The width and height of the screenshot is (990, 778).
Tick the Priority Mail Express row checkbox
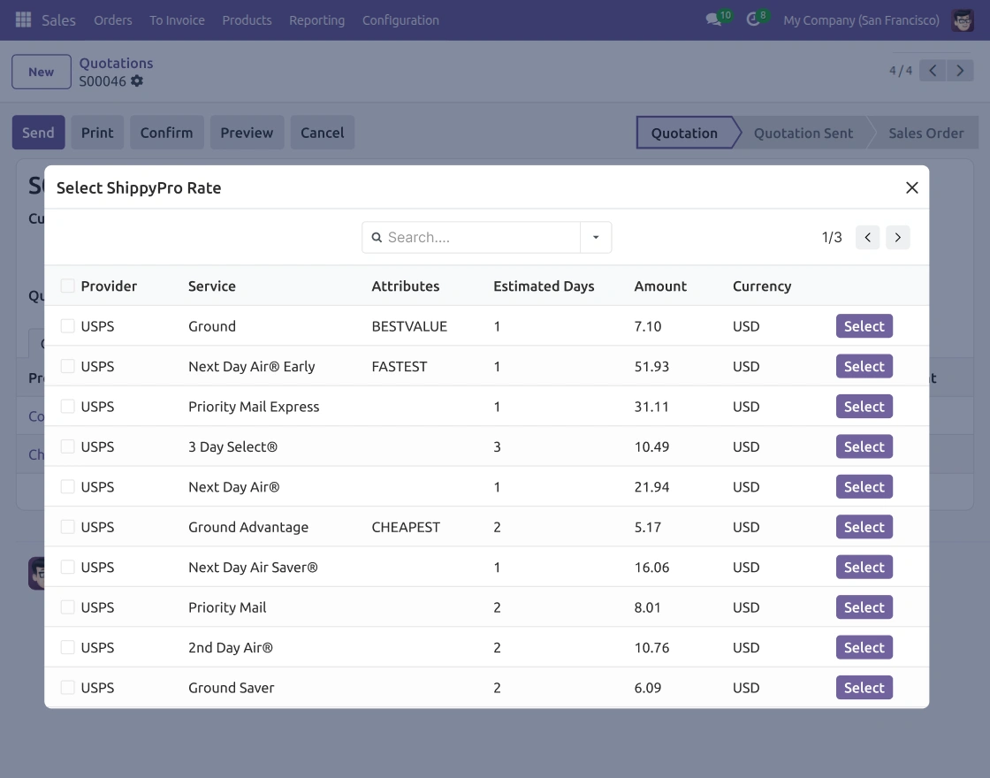[x=67, y=406]
